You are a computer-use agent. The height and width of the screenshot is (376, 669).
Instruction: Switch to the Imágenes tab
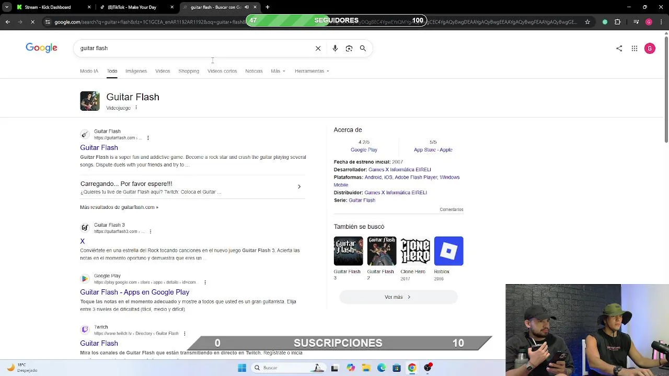tap(136, 71)
